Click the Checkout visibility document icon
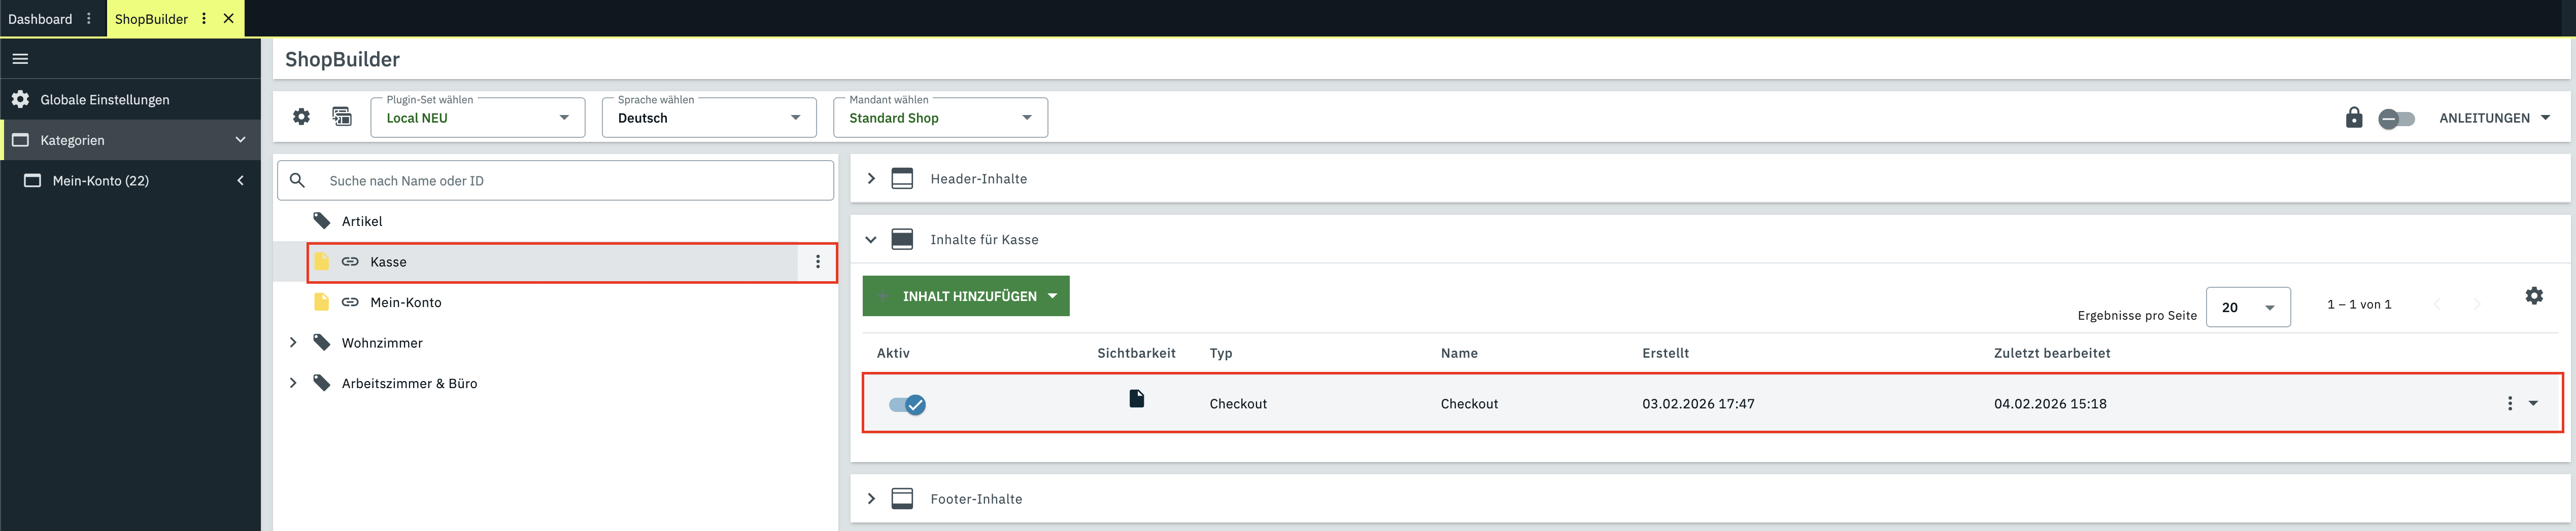The height and width of the screenshot is (531, 2576). (x=1136, y=399)
